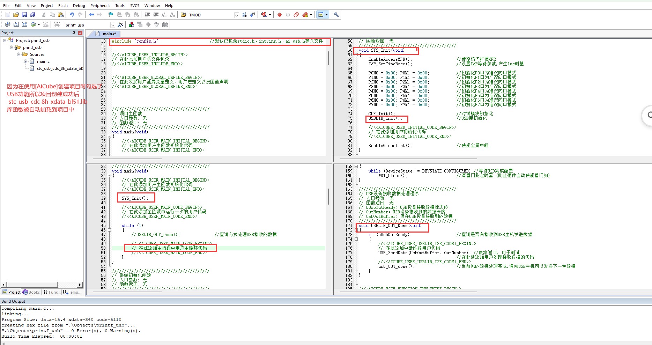This screenshot has height=345, width=652.
Task: Click in the TMOD find text field
Action: [x=211, y=15]
